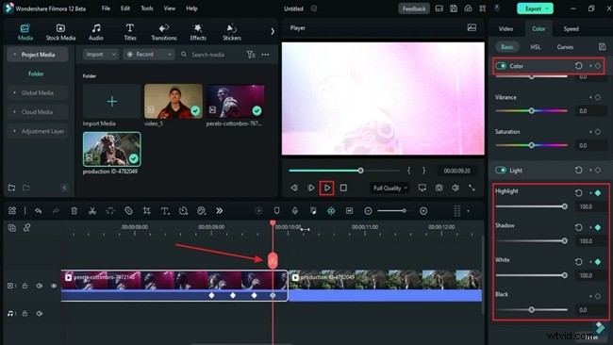Screen dimensions: 613x345
Task: Open the Edit menu
Action: click(x=125, y=8)
